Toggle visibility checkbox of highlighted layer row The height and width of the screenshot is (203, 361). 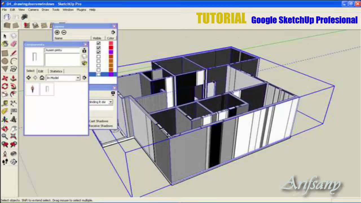click(98, 74)
